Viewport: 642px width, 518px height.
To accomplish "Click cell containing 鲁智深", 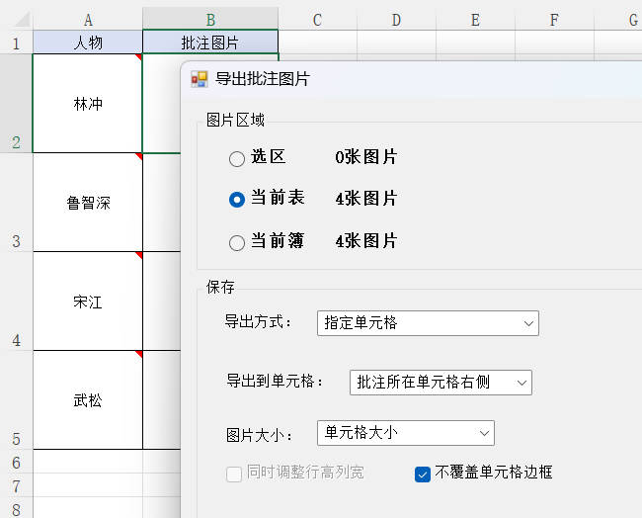I will point(88,203).
